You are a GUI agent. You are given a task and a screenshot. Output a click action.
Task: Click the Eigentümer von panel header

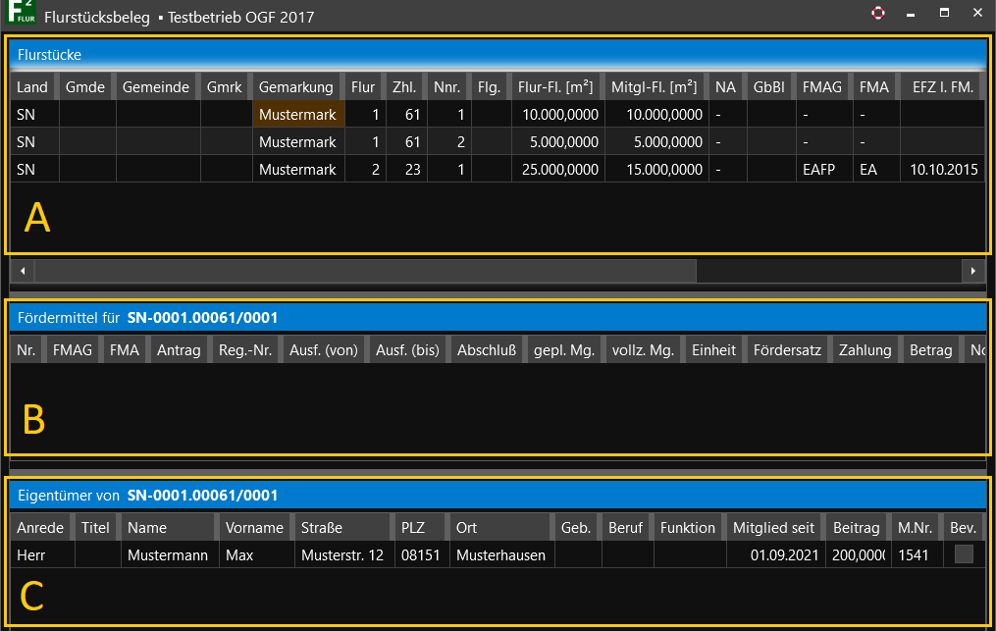(497, 496)
